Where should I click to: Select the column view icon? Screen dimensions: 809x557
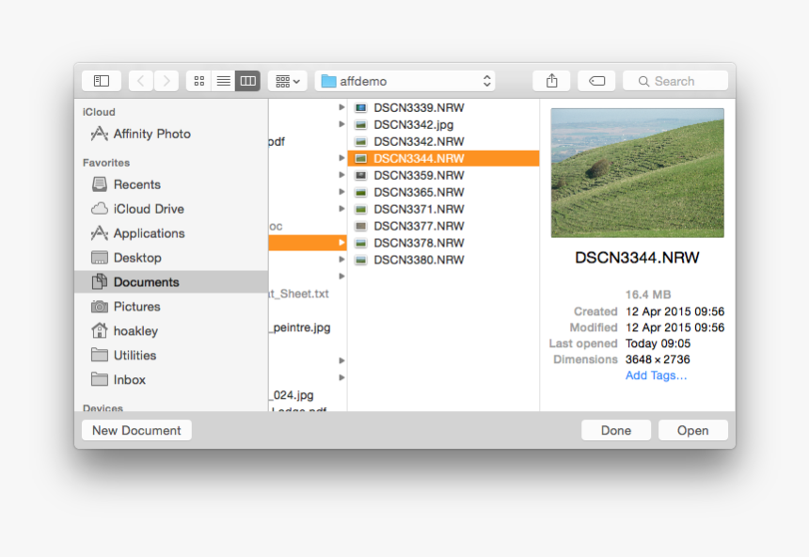click(246, 80)
